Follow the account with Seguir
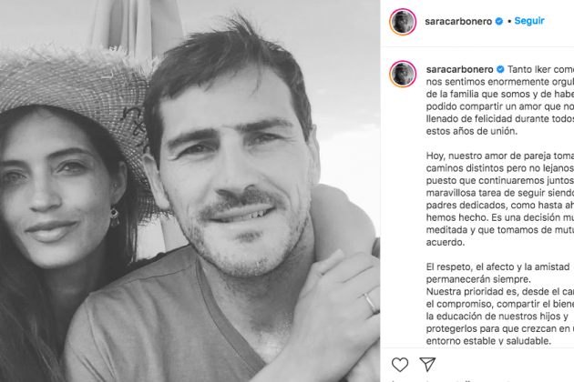 pos(529,21)
